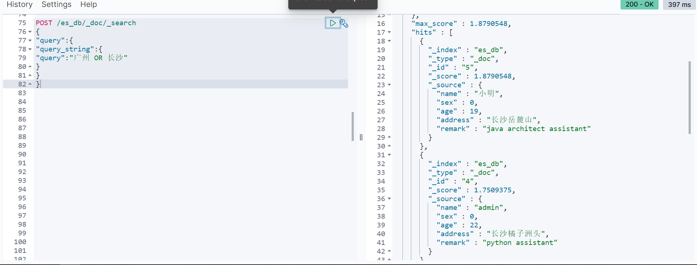The image size is (697, 265).
Task: Click the "age" : 19 line
Action: pos(459,111)
